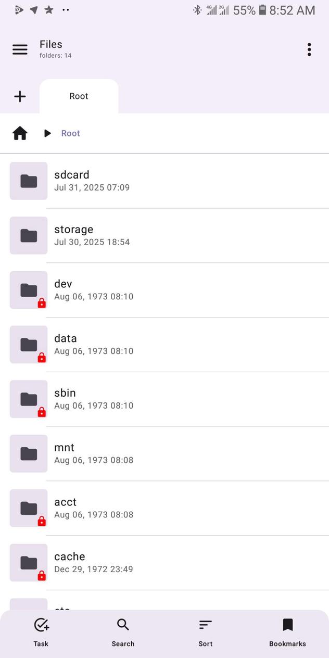Expand the breadcrumb arrow next to Root

coord(47,133)
